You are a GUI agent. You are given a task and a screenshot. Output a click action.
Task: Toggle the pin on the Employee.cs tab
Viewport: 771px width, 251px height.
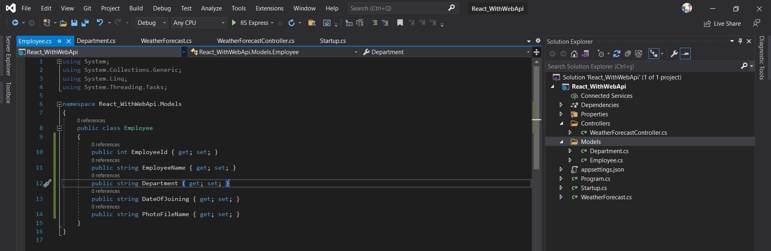[x=59, y=41]
